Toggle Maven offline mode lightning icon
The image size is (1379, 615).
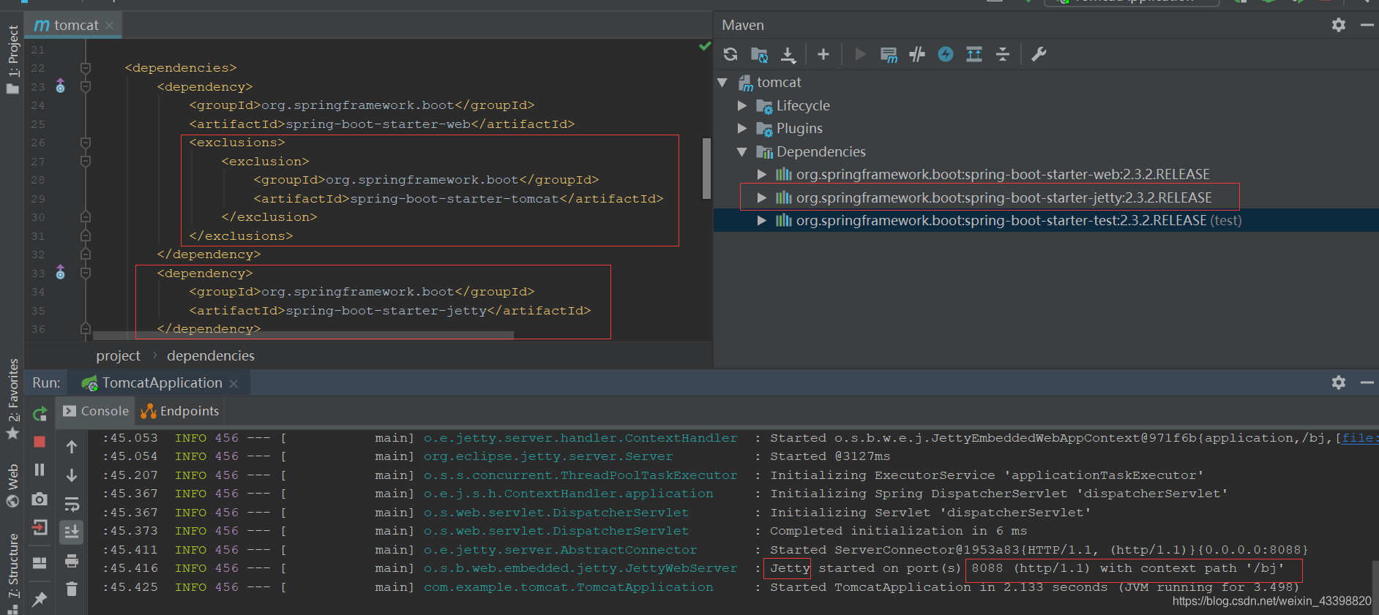[x=946, y=54]
